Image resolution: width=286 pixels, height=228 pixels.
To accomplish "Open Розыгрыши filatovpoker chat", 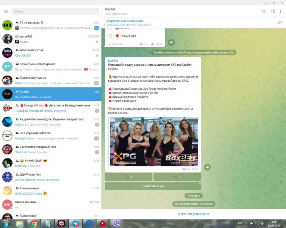I will click(x=51, y=66).
